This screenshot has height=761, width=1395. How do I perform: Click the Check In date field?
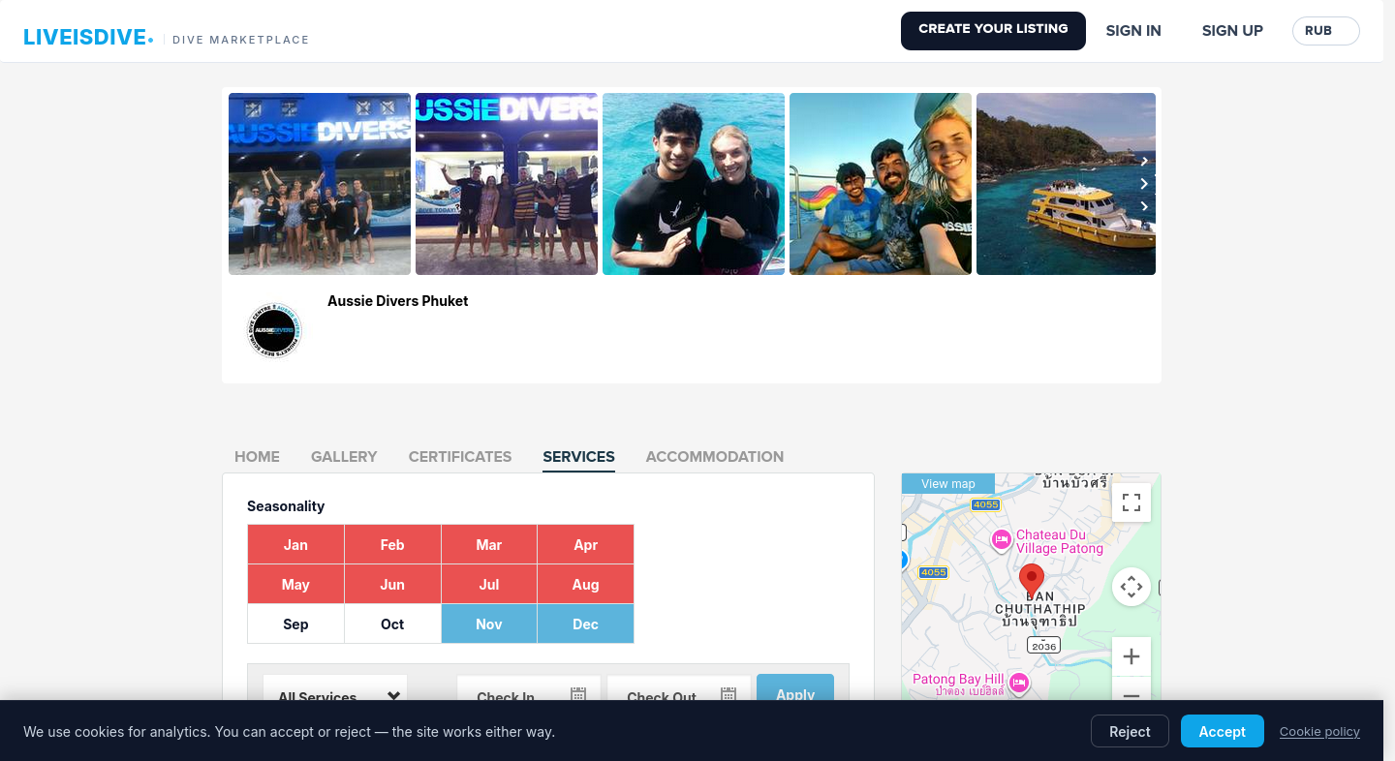click(529, 688)
